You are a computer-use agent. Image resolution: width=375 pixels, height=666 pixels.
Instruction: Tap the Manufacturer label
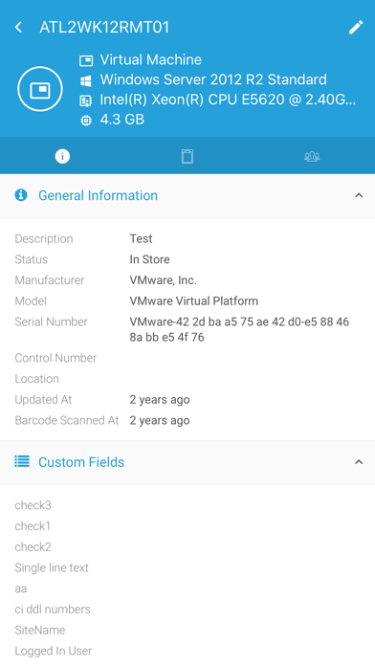tap(50, 280)
